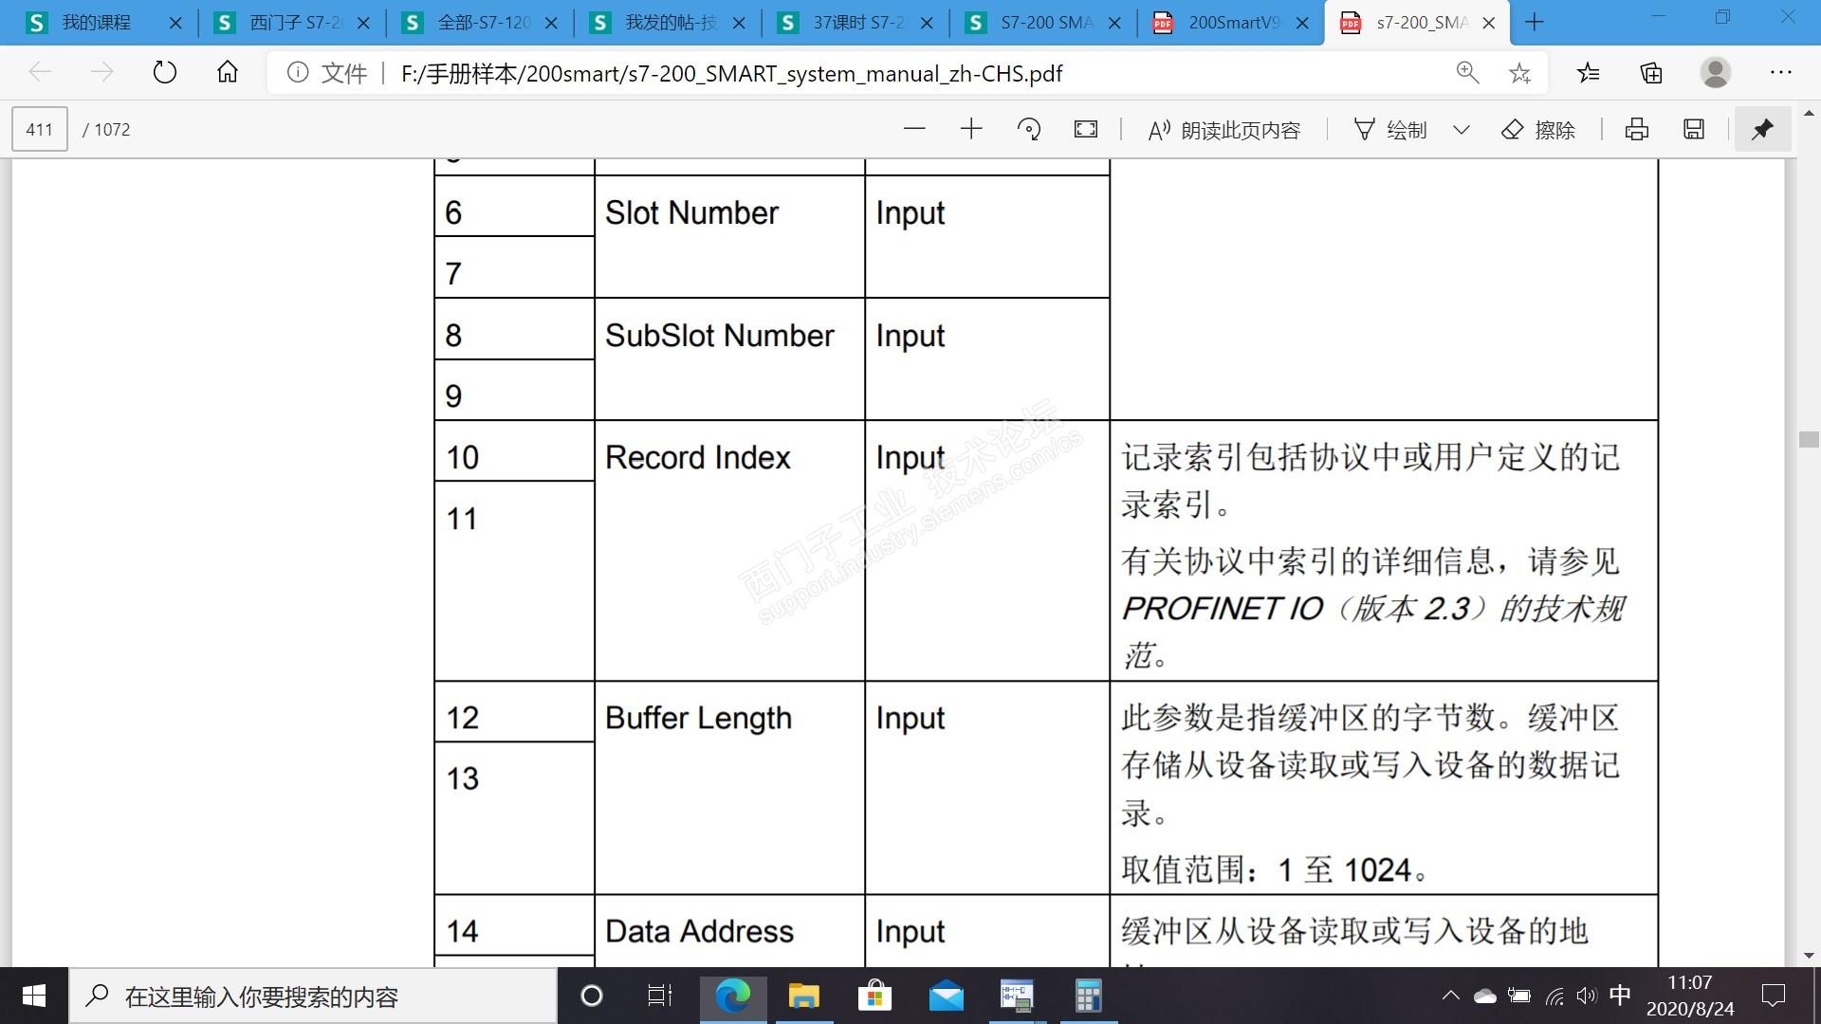Activate the Draw (绘制) tool
1821x1024 pixels.
tap(1390, 130)
